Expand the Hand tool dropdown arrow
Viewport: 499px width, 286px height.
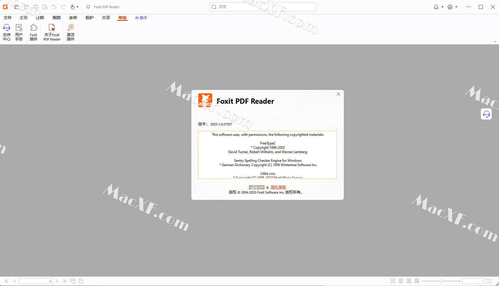click(x=77, y=7)
